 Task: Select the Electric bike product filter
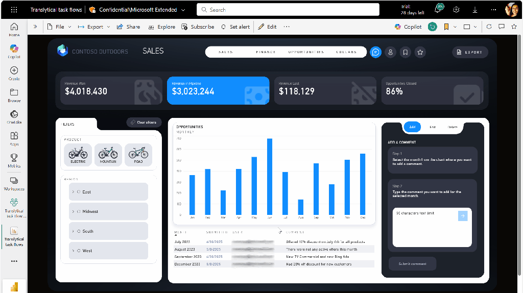click(x=78, y=154)
